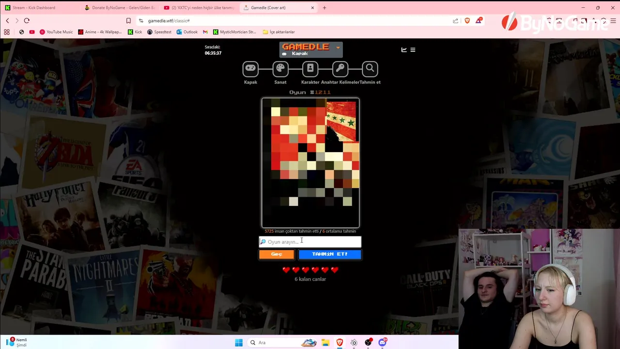Click the blue TAHMİN ET! button
Image resolution: width=620 pixels, height=349 pixels.
[x=330, y=254]
